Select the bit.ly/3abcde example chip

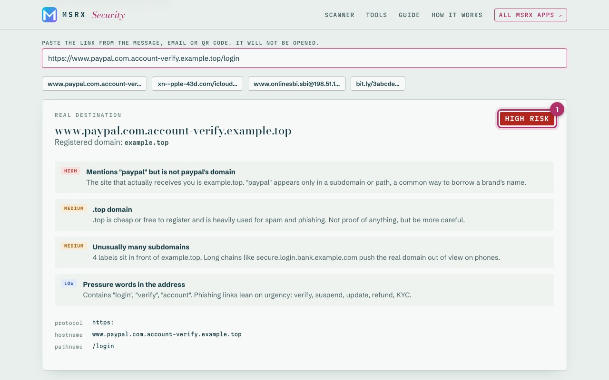click(x=378, y=84)
